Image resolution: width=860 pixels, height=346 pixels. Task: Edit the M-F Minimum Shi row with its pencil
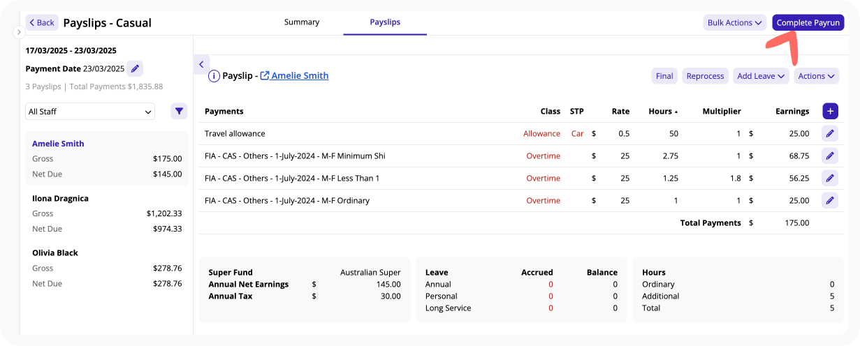[x=830, y=156]
